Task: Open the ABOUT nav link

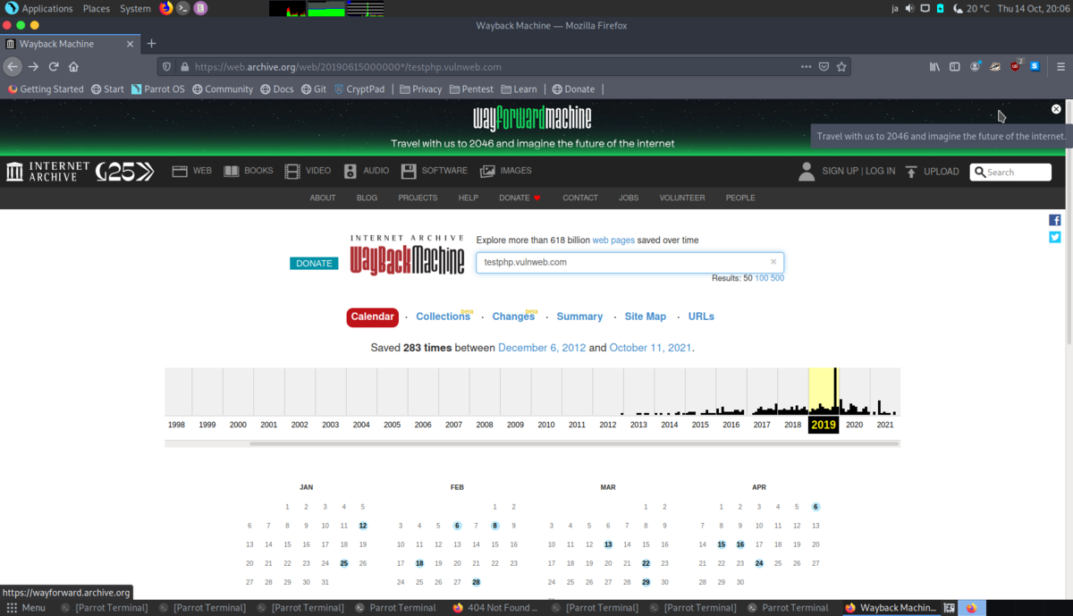Action: (323, 198)
